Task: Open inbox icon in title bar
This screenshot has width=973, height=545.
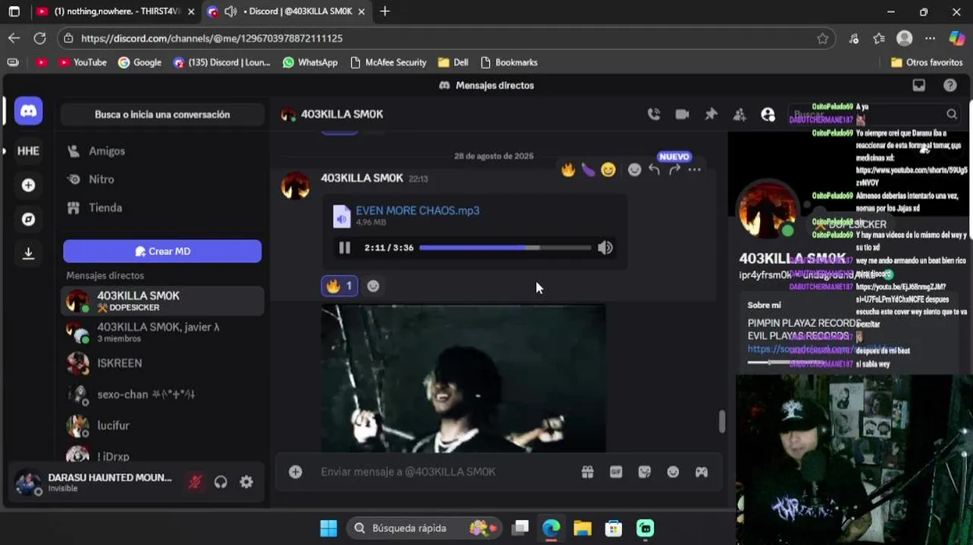Action: 918,86
